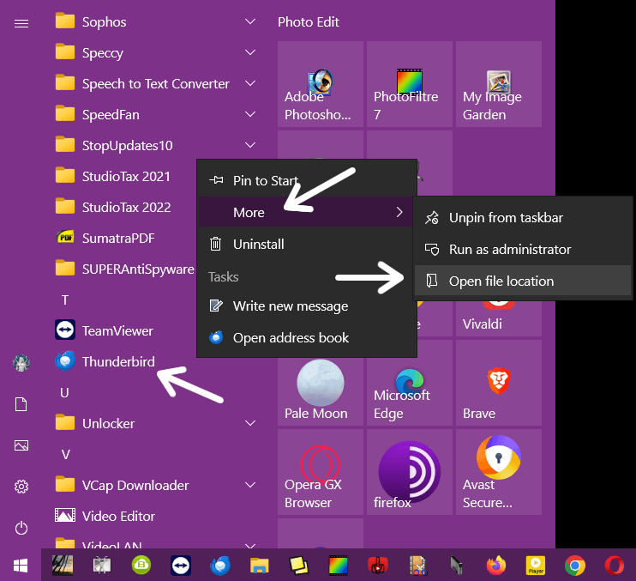636x581 pixels.
Task: Open Sticky Notes from the taskbar
Action: 299,566
